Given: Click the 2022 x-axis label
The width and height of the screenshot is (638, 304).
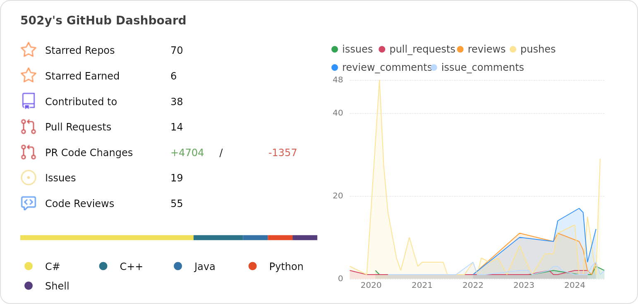Looking at the screenshot, I should pos(473,285).
